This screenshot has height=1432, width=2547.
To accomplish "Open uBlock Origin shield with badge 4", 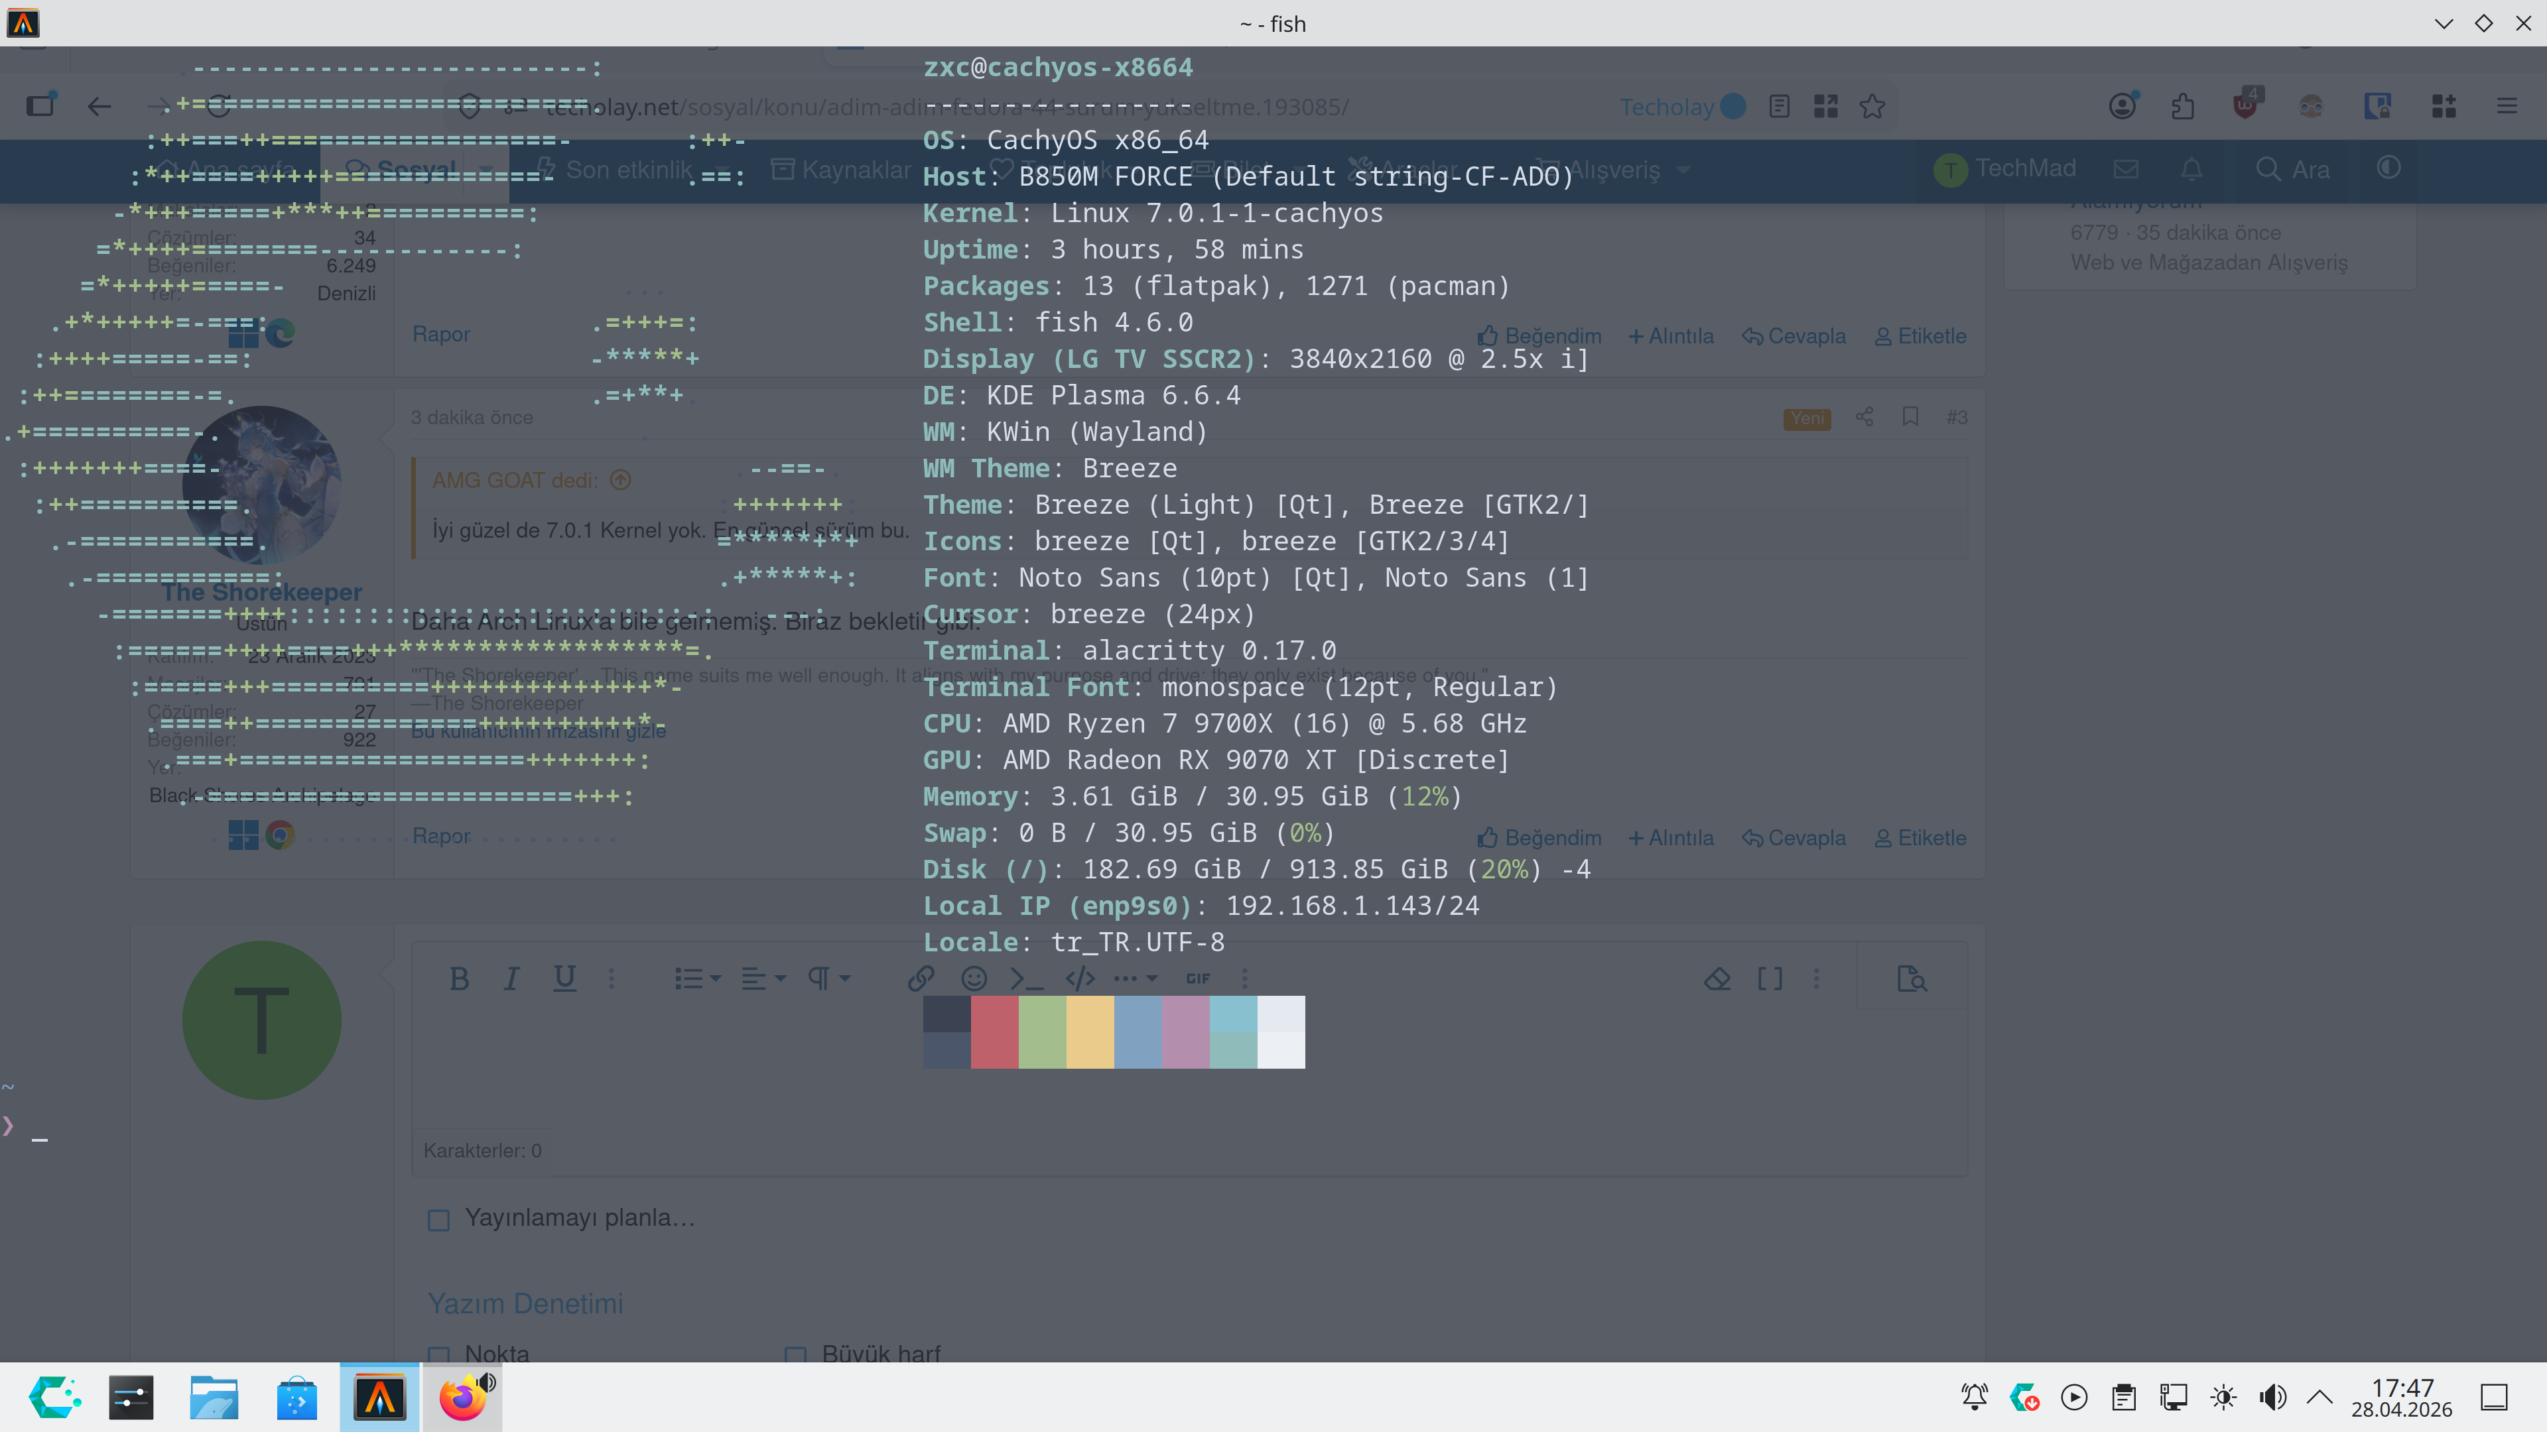I will 2247,103.
